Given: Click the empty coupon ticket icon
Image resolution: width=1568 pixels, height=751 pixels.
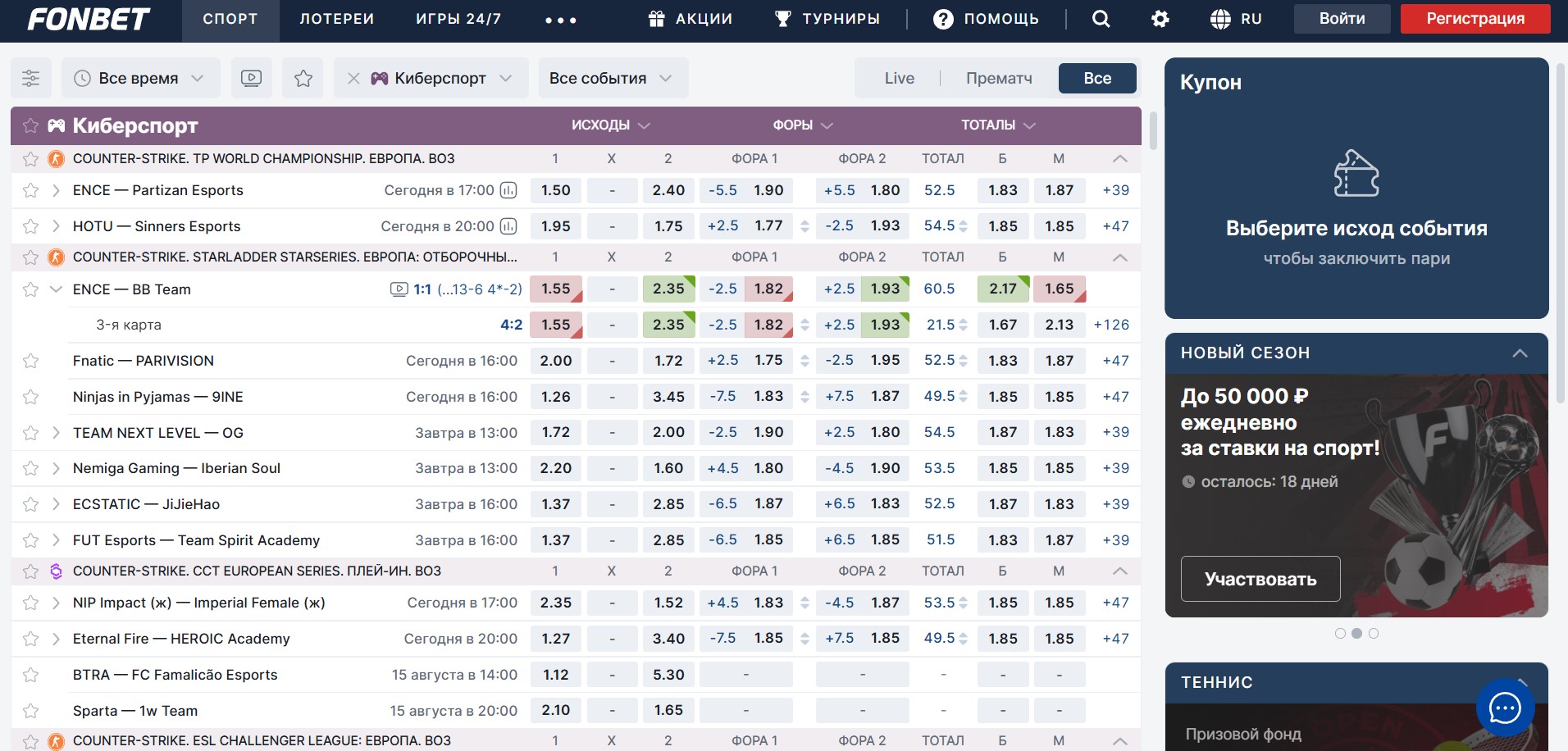Looking at the screenshot, I should (x=1356, y=173).
